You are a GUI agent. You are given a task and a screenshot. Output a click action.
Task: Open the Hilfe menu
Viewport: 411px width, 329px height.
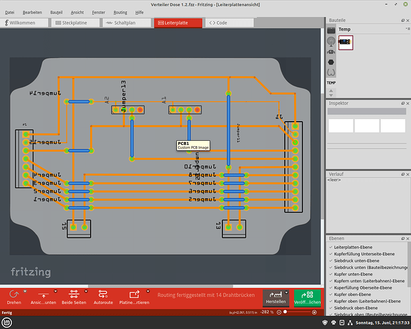pos(139,13)
